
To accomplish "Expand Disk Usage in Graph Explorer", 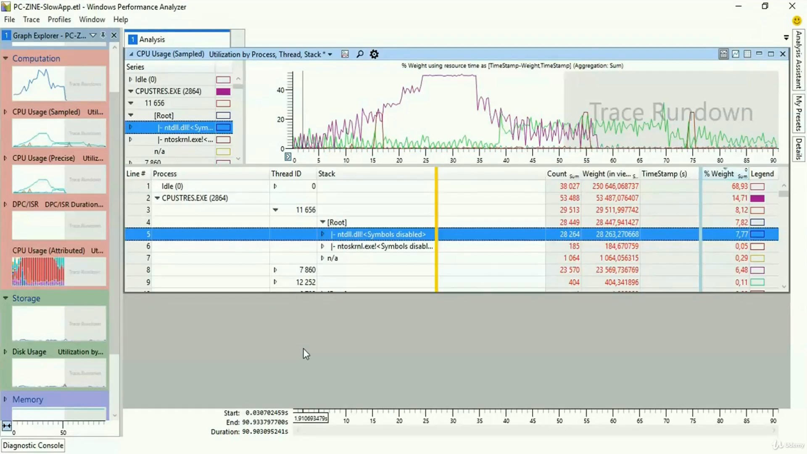I will [5, 352].
